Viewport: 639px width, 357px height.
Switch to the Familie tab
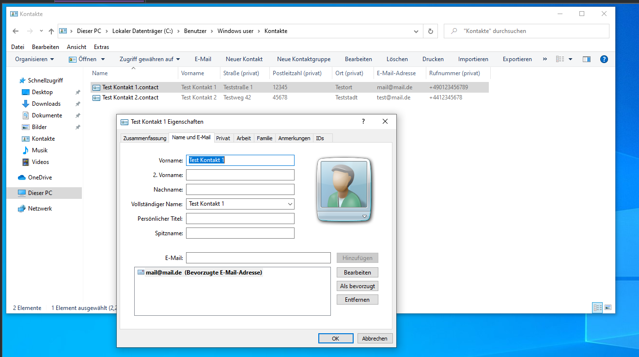(x=265, y=138)
